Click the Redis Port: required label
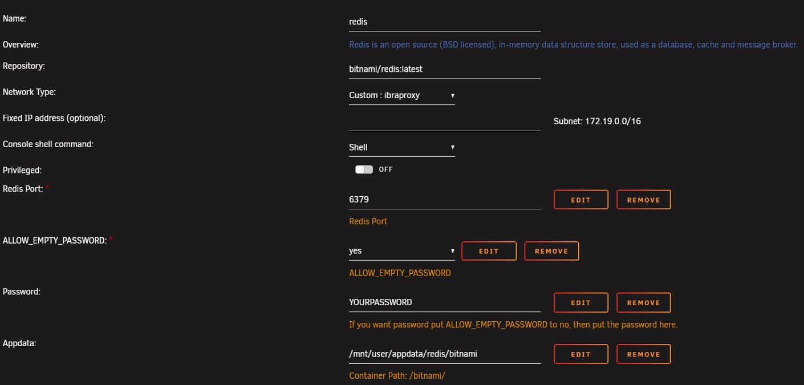Image resolution: width=804 pixels, height=385 pixels. click(26, 188)
